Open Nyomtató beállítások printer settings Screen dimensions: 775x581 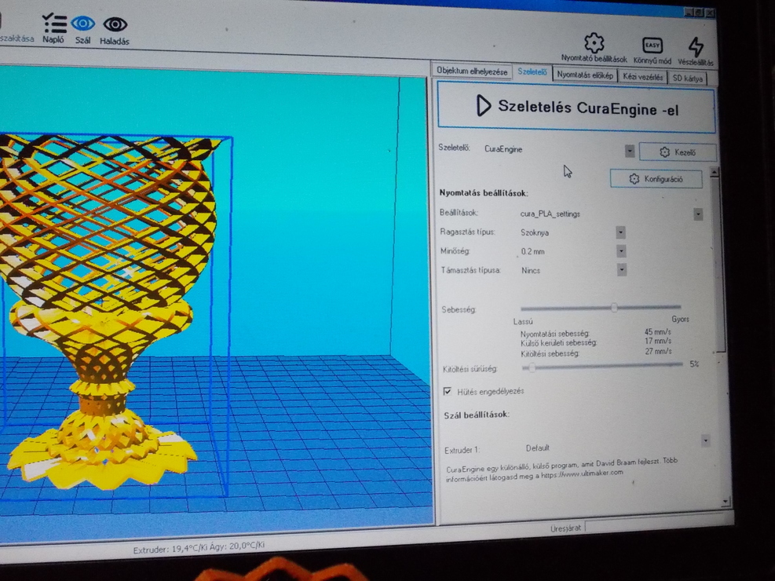(x=594, y=44)
